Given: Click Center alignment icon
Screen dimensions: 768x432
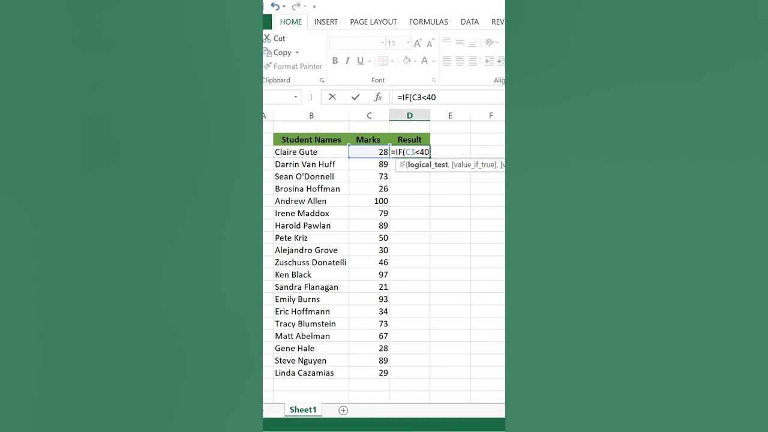Looking at the screenshot, I should click(460, 61).
